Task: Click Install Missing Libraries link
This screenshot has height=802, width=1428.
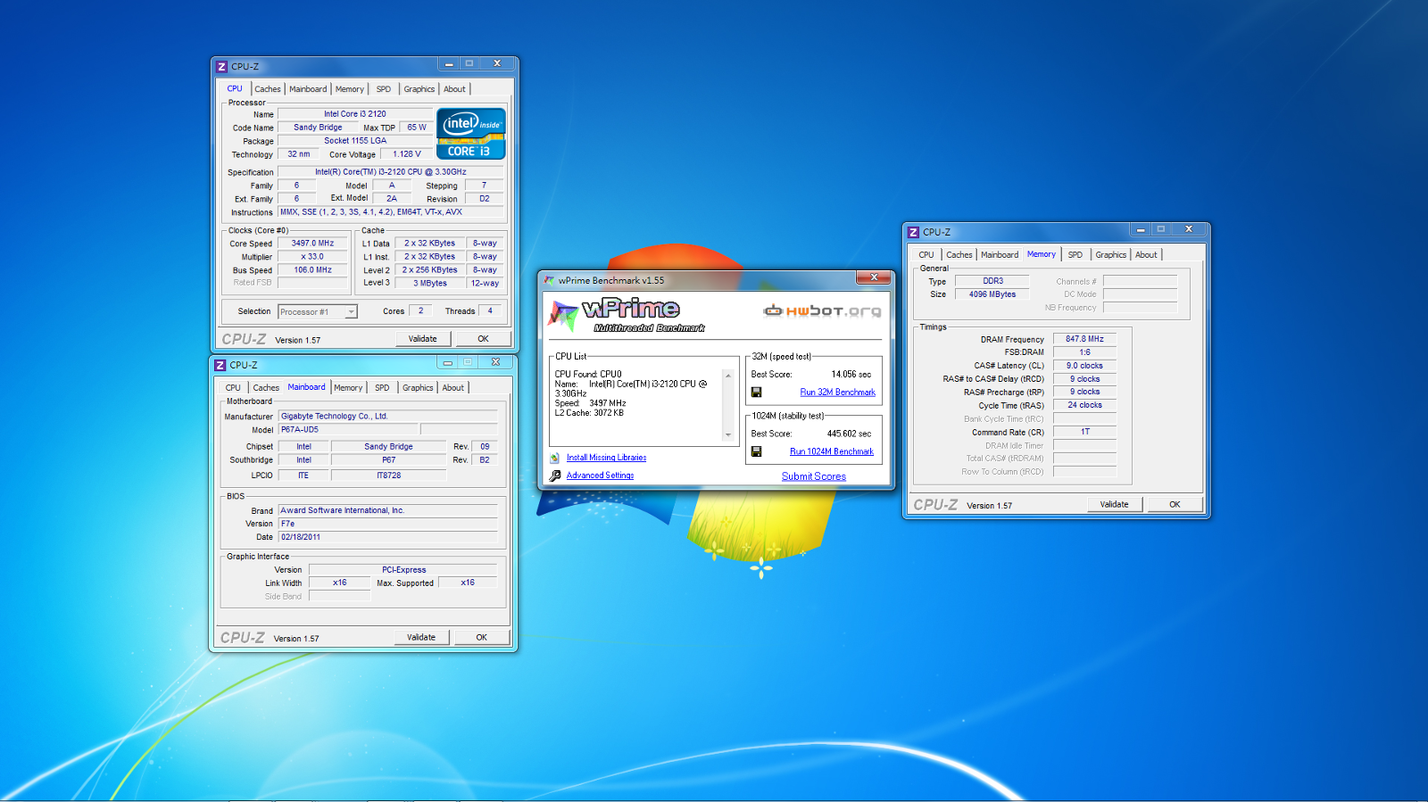Action: point(607,458)
